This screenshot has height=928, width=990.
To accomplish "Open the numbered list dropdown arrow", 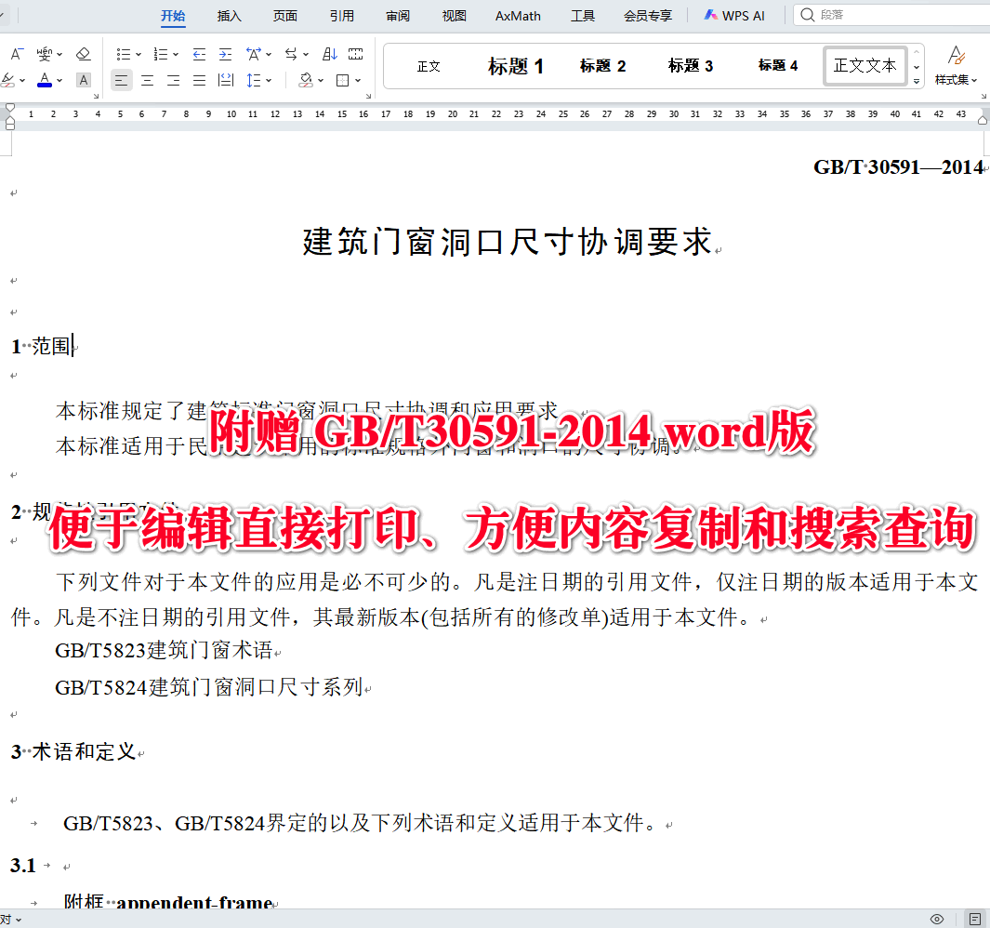I will [177, 54].
